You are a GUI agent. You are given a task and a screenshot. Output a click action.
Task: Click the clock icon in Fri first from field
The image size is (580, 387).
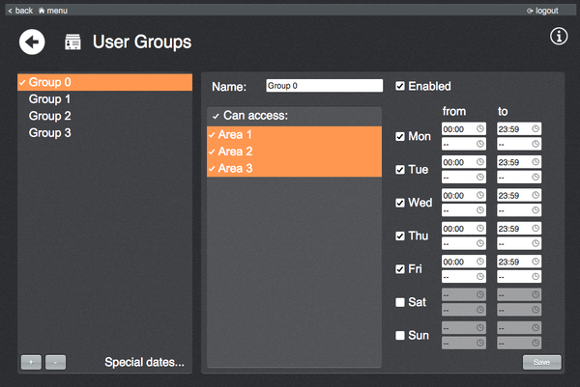pyautogui.click(x=479, y=262)
